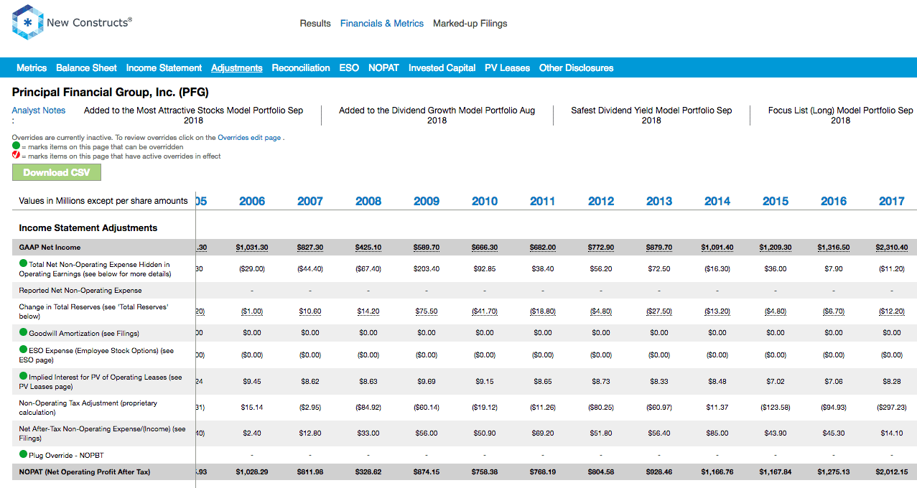Open the Other Disclosures tab

(576, 68)
